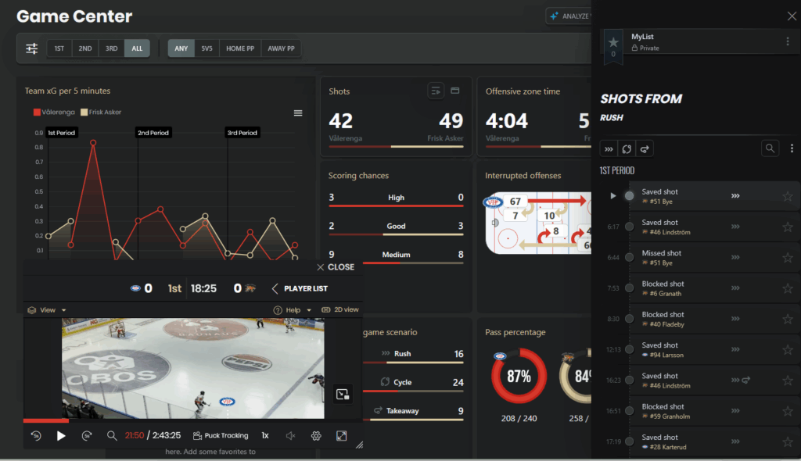Screen dimensions: 801x461
Task: Select the 1ST period filter
Action: tap(59, 48)
